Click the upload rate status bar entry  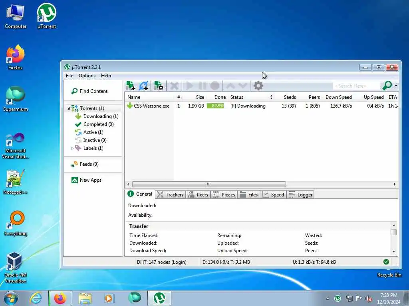(x=314, y=262)
